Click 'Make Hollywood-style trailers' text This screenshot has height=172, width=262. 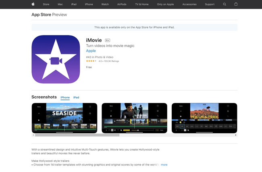click(50, 161)
